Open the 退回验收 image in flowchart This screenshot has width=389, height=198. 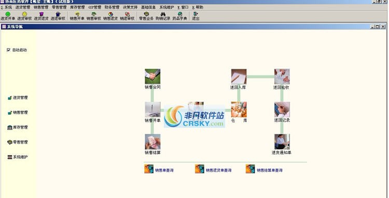[x=282, y=77]
